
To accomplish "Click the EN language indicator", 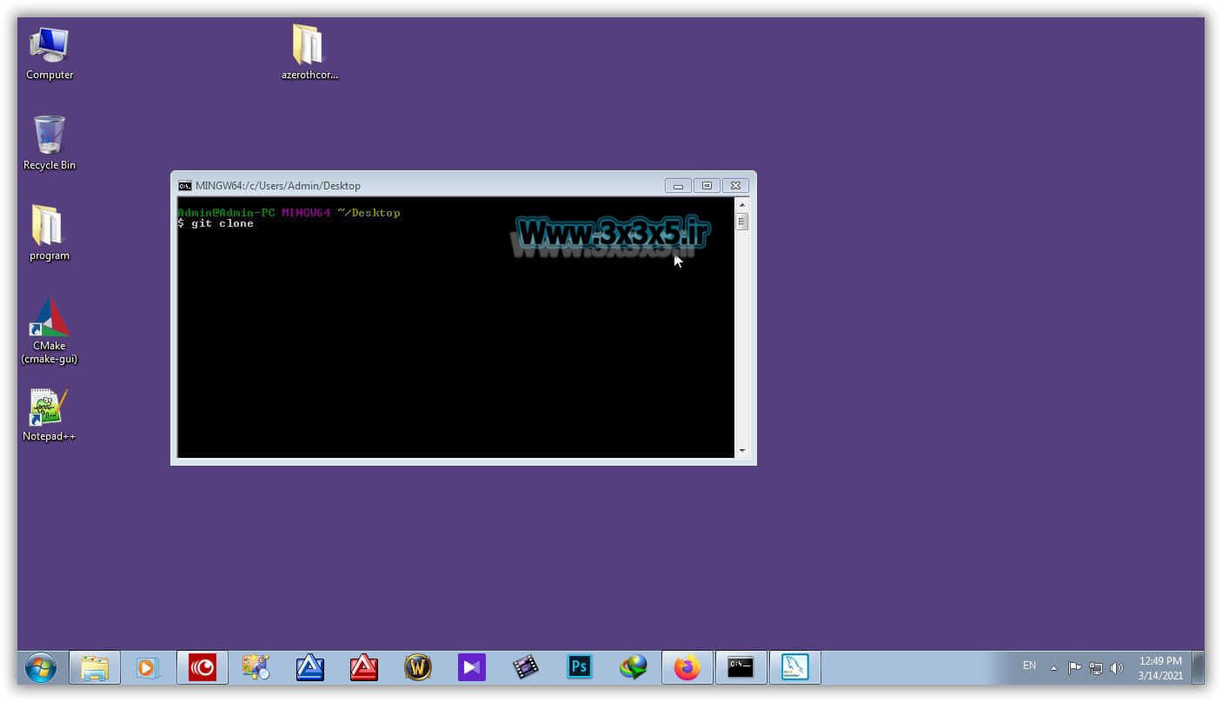I will (x=1029, y=666).
